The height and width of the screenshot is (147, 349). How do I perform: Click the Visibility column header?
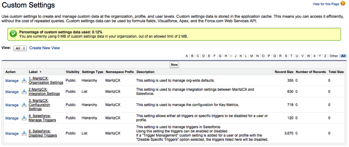[72, 72]
